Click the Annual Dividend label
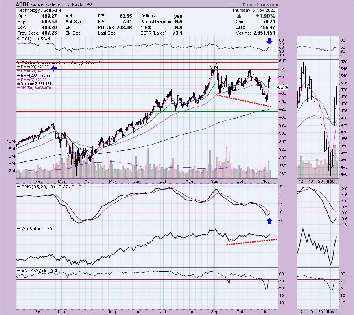 pyautogui.click(x=156, y=22)
